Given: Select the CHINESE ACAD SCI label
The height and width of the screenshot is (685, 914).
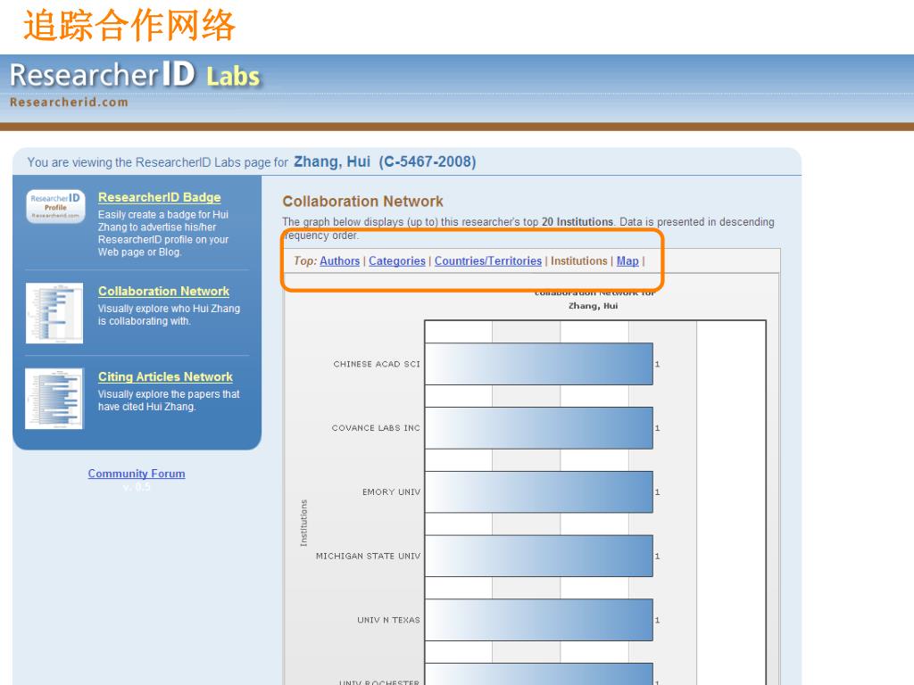Looking at the screenshot, I should (x=377, y=364).
